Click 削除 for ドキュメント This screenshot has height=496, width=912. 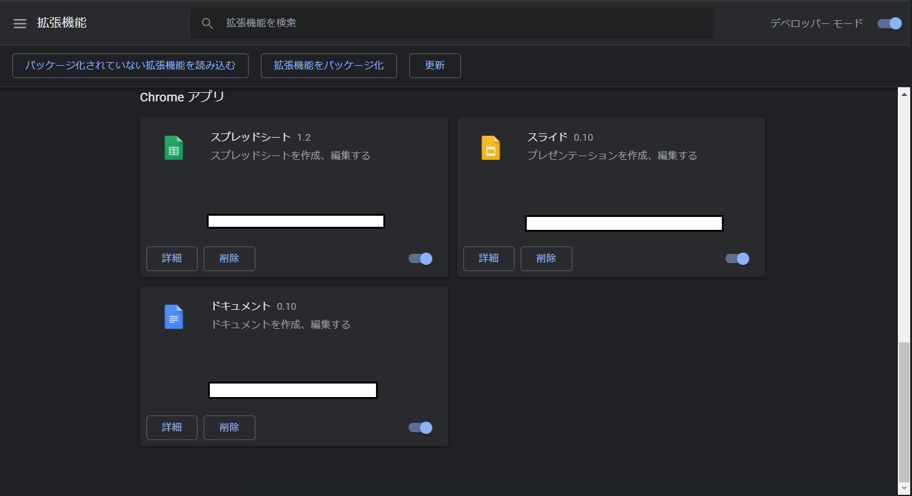coord(230,428)
